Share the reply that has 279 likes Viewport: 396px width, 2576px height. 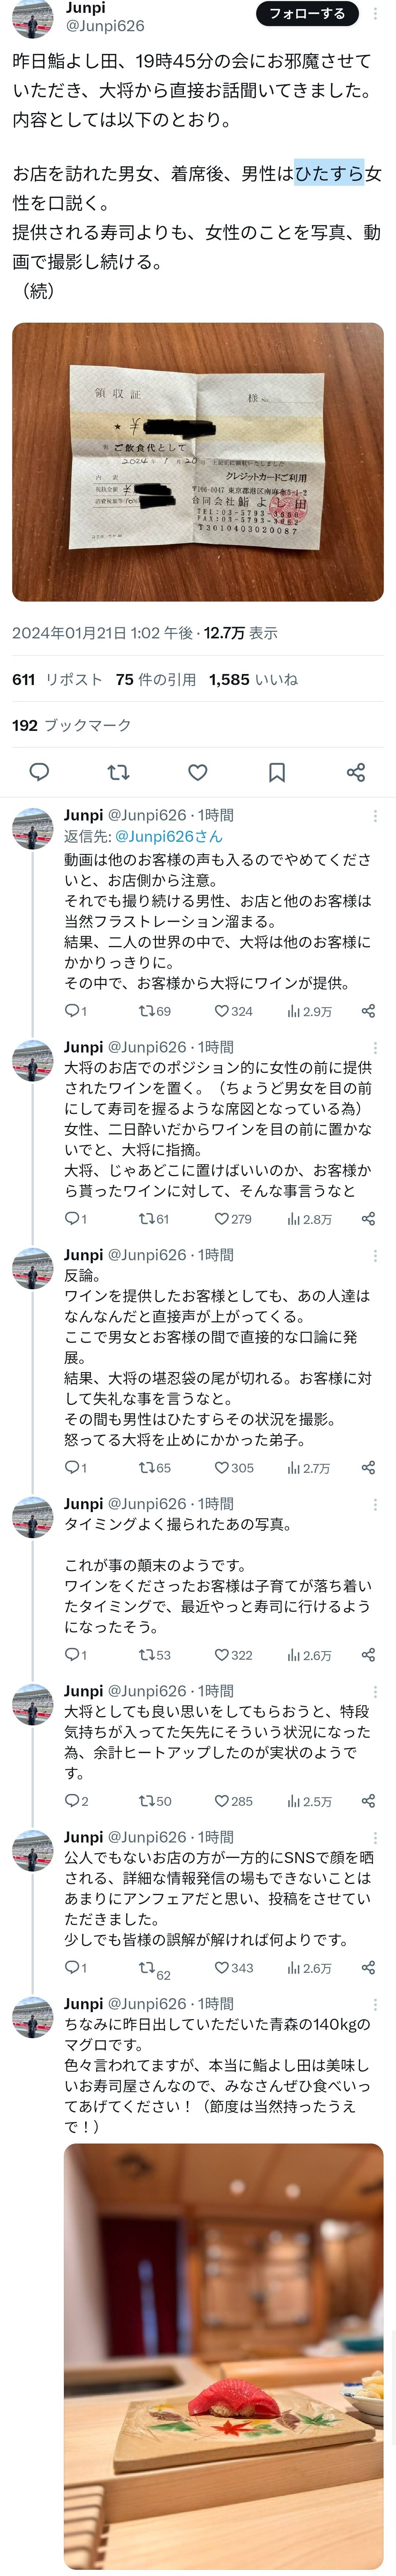pos(368,1219)
